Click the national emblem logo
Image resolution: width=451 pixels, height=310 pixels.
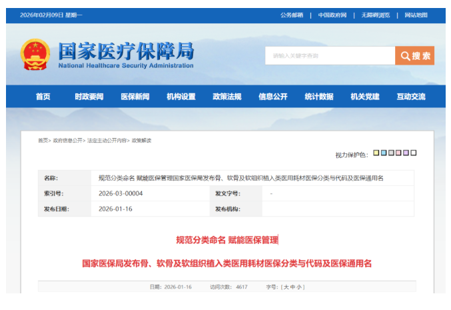35,55
